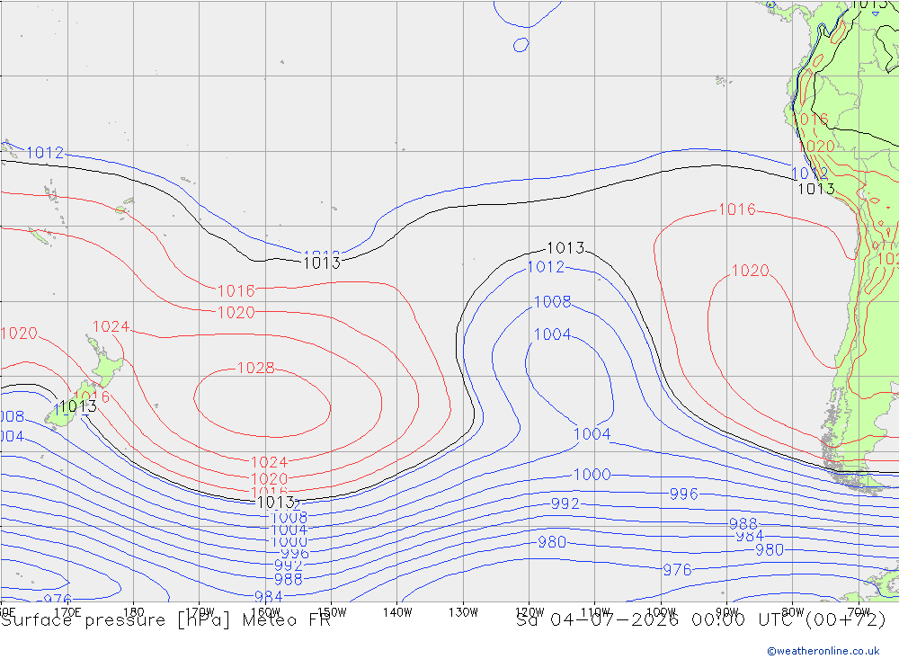Click the weatheronline.co.uk copyright link
899x659 pixels.
[x=823, y=651]
